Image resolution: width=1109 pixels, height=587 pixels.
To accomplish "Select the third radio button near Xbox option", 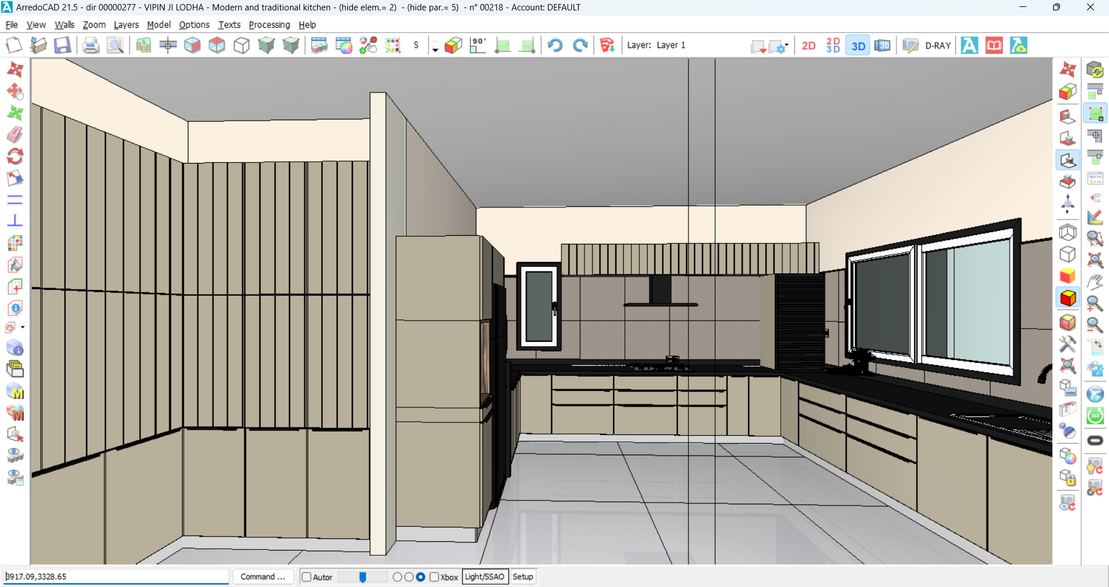I will 420,577.
